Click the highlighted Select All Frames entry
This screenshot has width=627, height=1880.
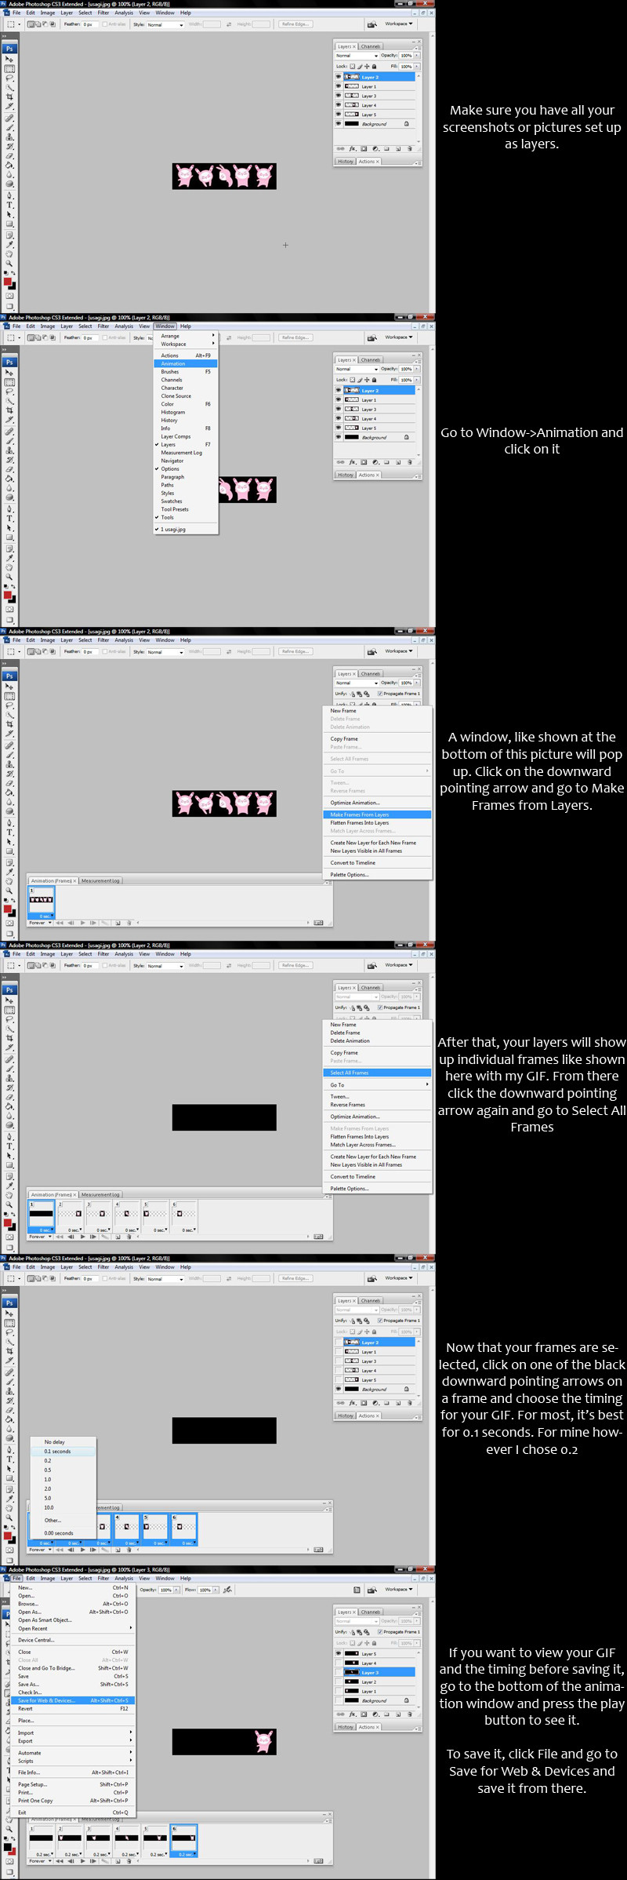pos(378,1073)
